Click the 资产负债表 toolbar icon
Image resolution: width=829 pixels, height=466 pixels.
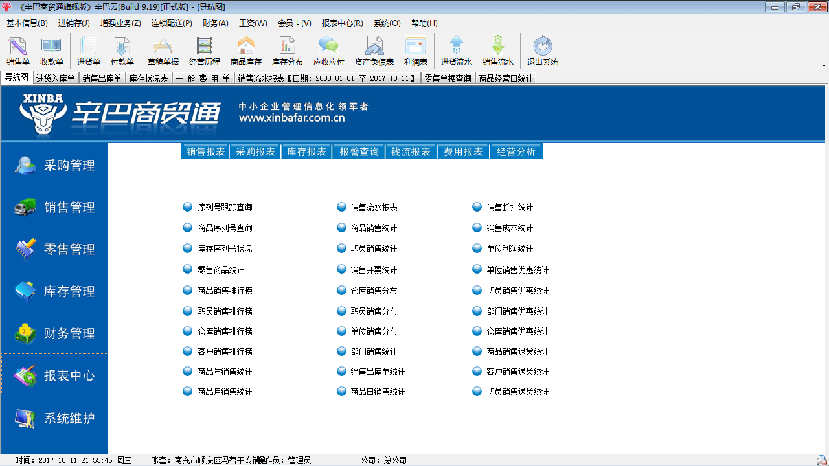pyautogui.click(x=374, y=52)
